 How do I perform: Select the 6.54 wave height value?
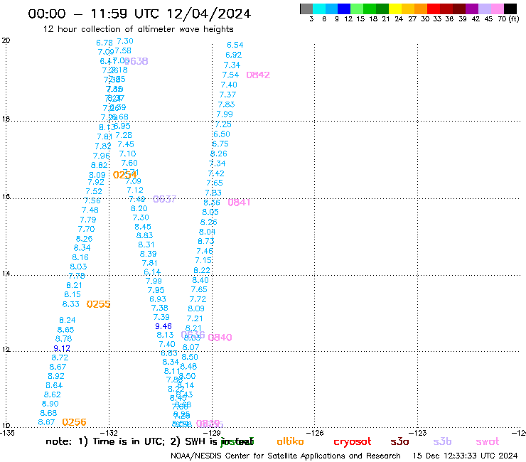[235, 45]
